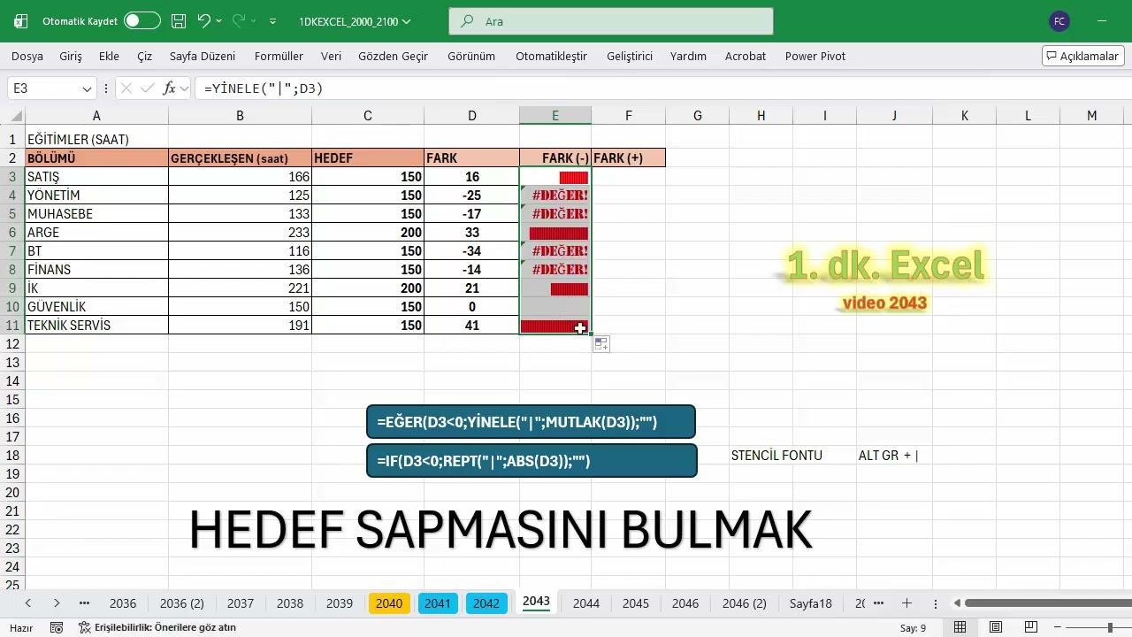Click the macro recording status bar icon
Screen dimensions: 1132x637
pyautogui.click(x=57, y=627)
